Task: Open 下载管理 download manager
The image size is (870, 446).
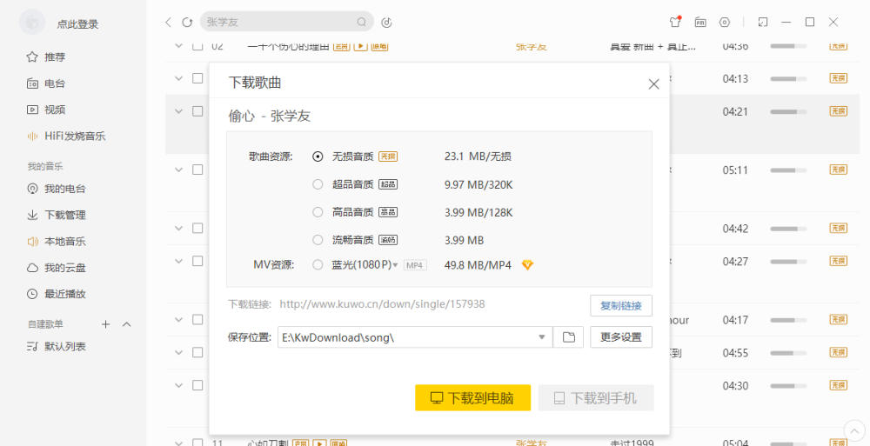Action: pos(56,215)
